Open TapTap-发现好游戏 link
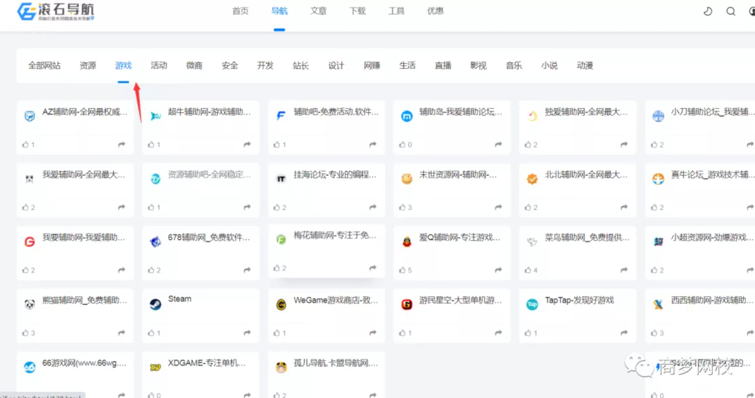Image resolution: width=755 pixels, height=398 pixels. coord(579,301)
